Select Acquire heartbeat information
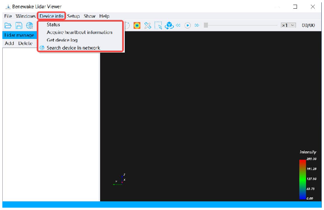 (x=81, y=32)
